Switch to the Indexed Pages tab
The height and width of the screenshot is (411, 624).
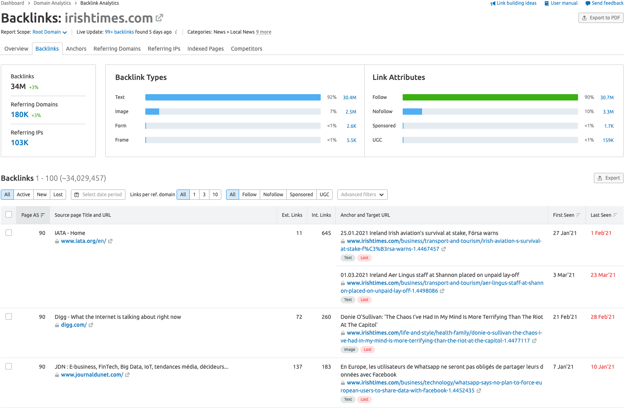tap(205, 49)
